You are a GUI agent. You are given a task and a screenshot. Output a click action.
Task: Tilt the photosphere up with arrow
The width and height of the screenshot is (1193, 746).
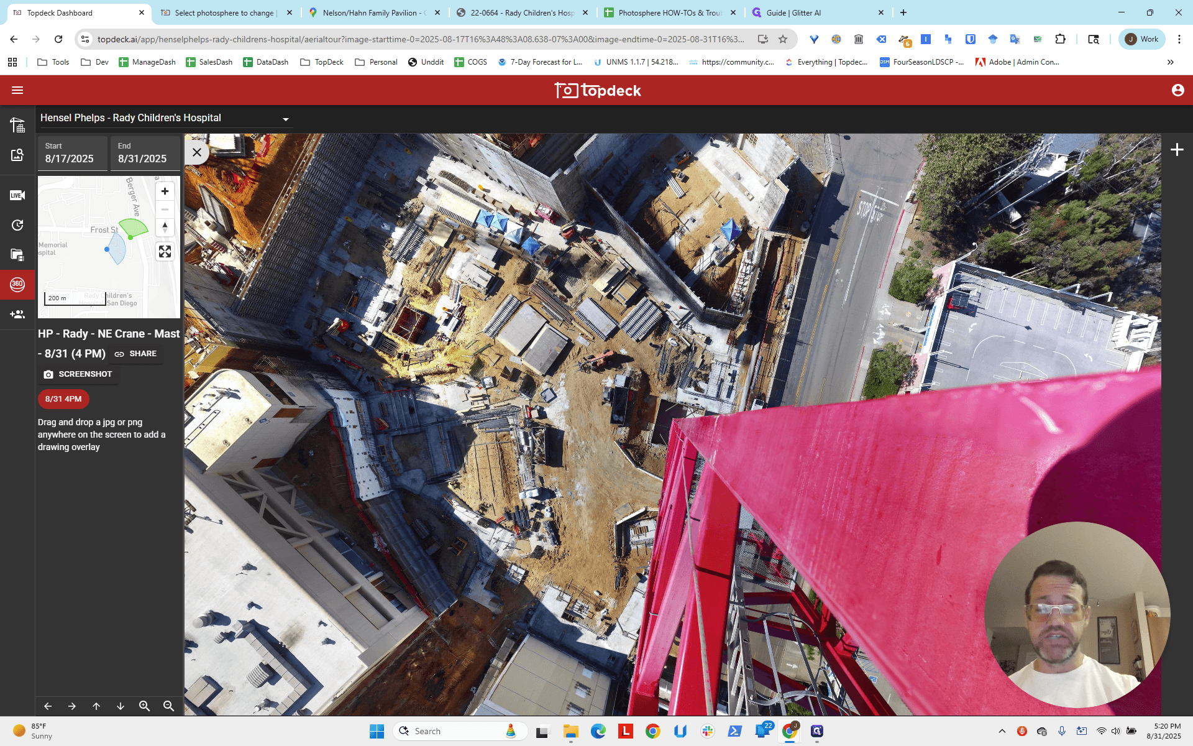96,706
